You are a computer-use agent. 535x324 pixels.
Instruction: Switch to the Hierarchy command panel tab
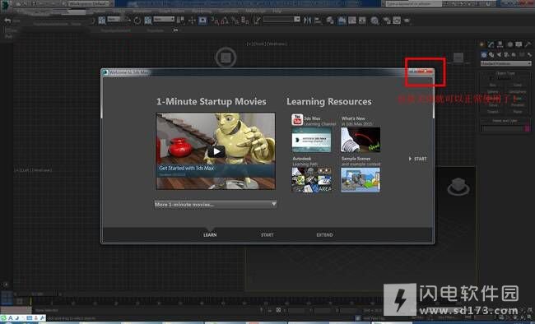(500, 44)
